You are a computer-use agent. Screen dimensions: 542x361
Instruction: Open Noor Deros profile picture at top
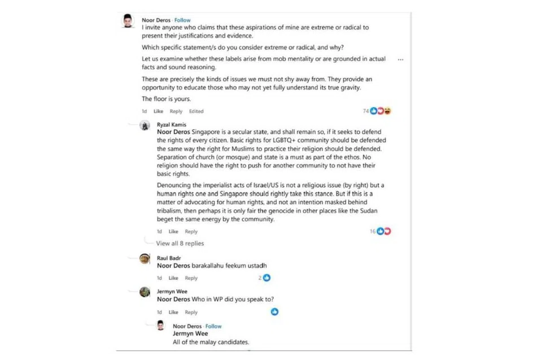(128, 21)
